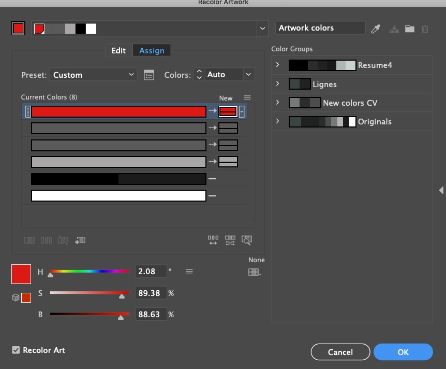The image size is (446, 369).
Task: Click the magnifier to find colors in artwork
Action: (247, 240)
